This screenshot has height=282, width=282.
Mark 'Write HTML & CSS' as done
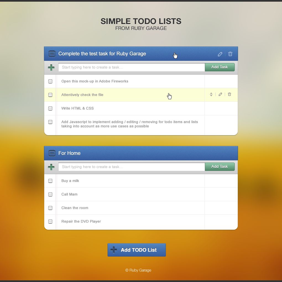[x=50, y=108]
